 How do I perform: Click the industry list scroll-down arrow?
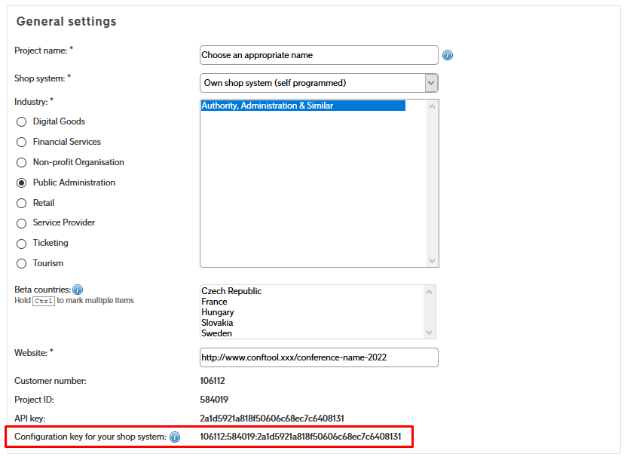[x=432, y=261]
